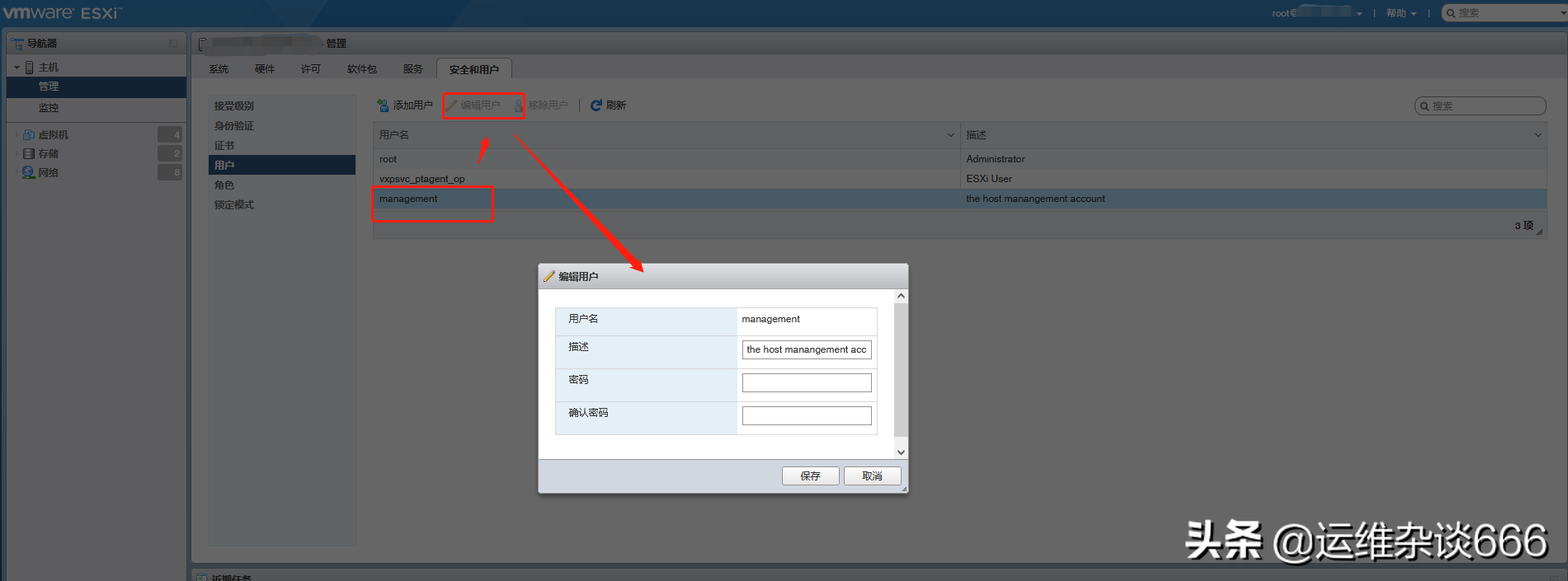Click the confirm password input field
The image size is (1568, 581).
tap(807, 415)
